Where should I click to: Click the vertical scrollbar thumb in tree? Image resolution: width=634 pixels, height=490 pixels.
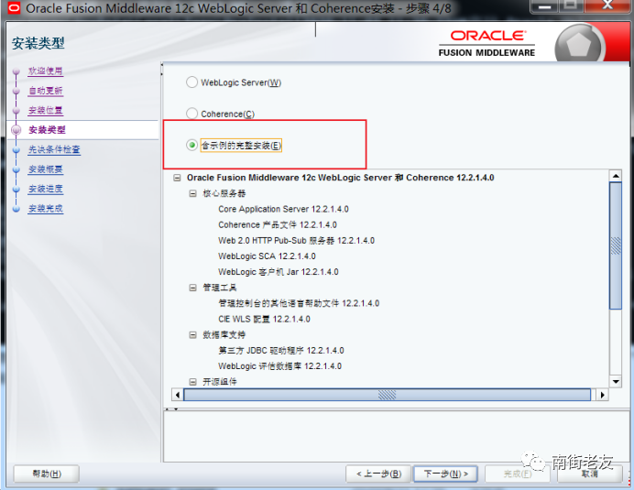pyautogui.click(x=616, y=245)
